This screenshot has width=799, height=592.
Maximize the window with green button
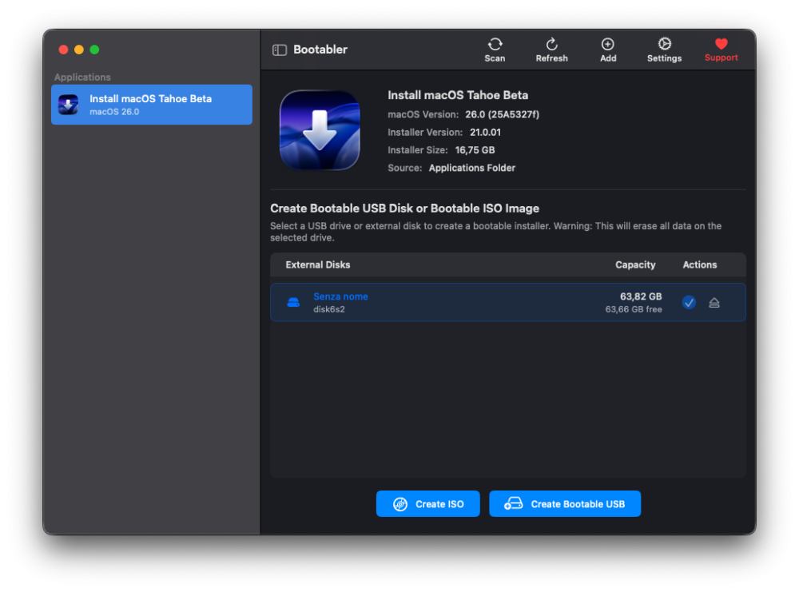coord(94,50)
